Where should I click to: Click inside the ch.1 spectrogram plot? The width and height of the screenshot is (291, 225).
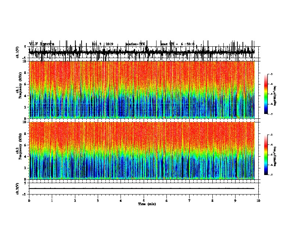pyautogui.click(x=142, y=90)
